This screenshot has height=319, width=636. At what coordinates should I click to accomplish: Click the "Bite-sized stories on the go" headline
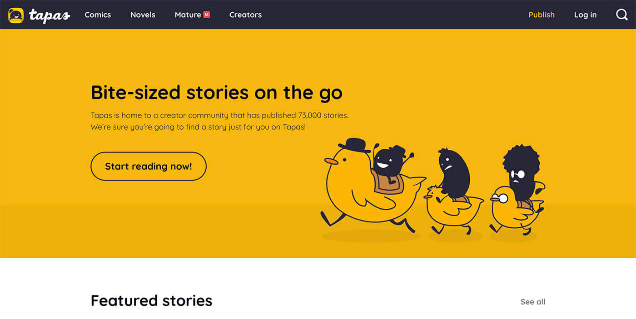pos(216,93)
